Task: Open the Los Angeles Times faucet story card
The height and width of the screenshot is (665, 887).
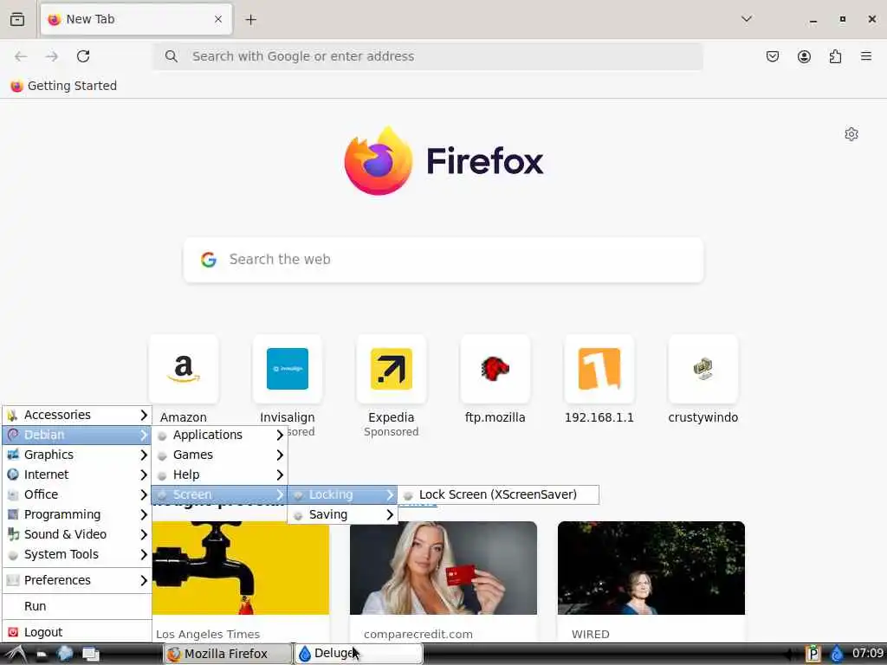Action: coord(241,581)
